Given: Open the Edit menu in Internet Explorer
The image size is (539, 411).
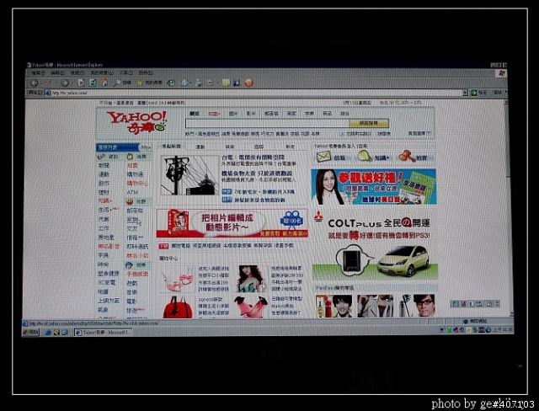Looking at the screenshot, I should pyautogui.click(x=58, y=73).
